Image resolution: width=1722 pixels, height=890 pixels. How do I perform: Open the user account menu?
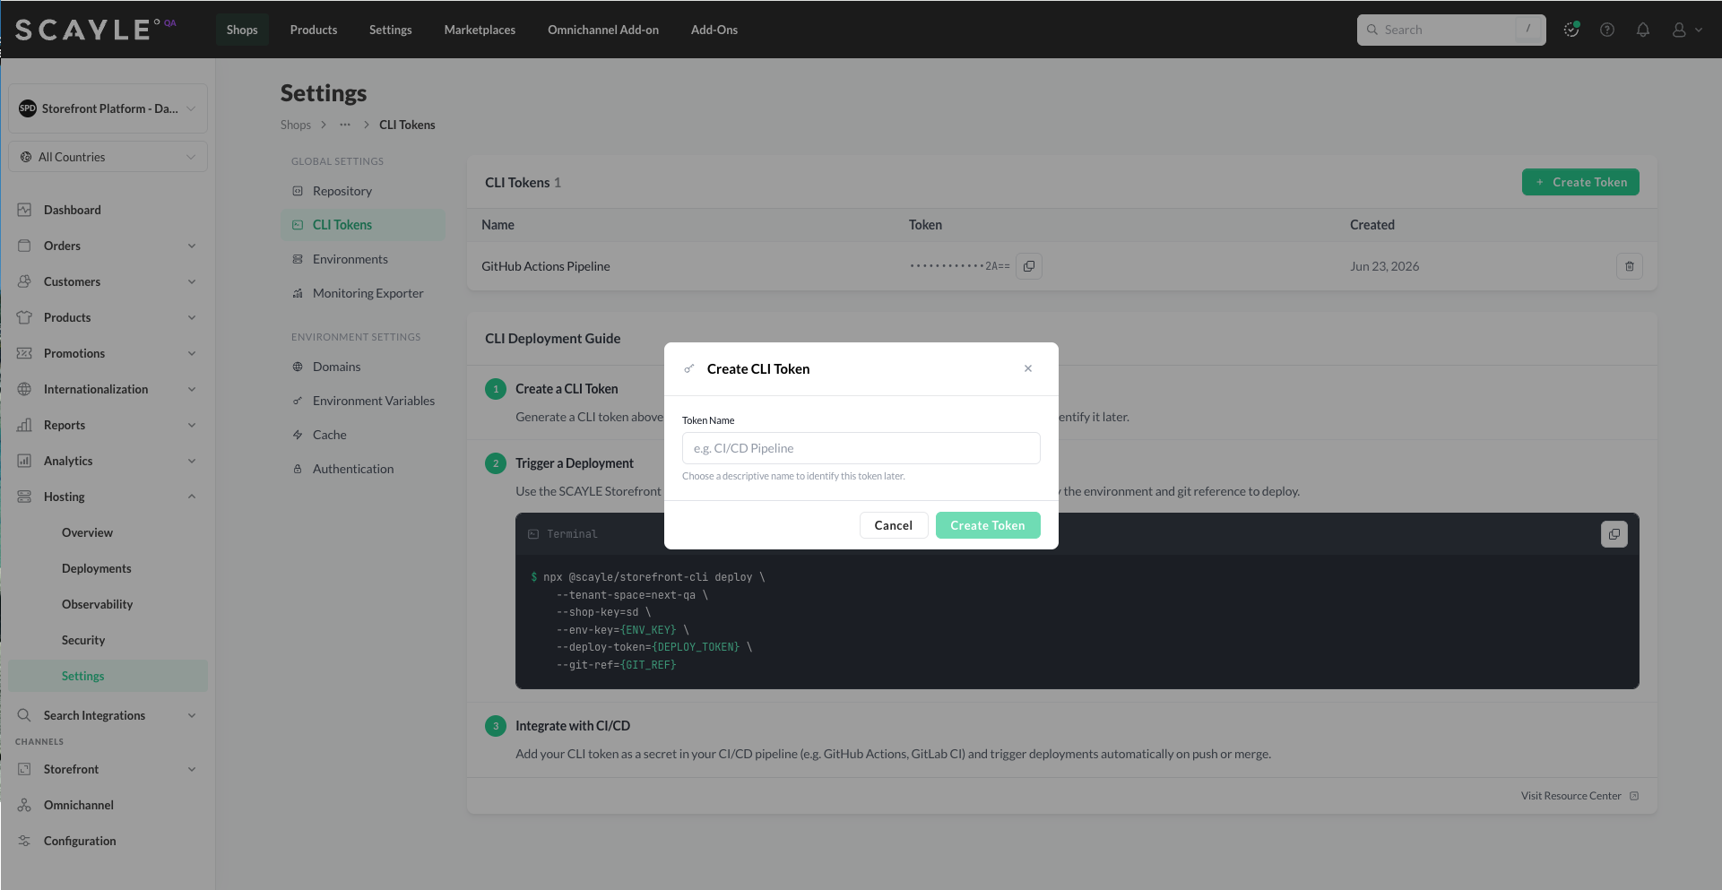(x=1686, y=30)
